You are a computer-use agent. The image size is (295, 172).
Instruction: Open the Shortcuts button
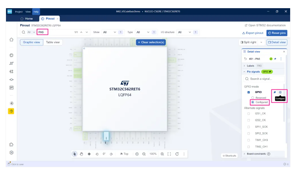coord(229,156)
